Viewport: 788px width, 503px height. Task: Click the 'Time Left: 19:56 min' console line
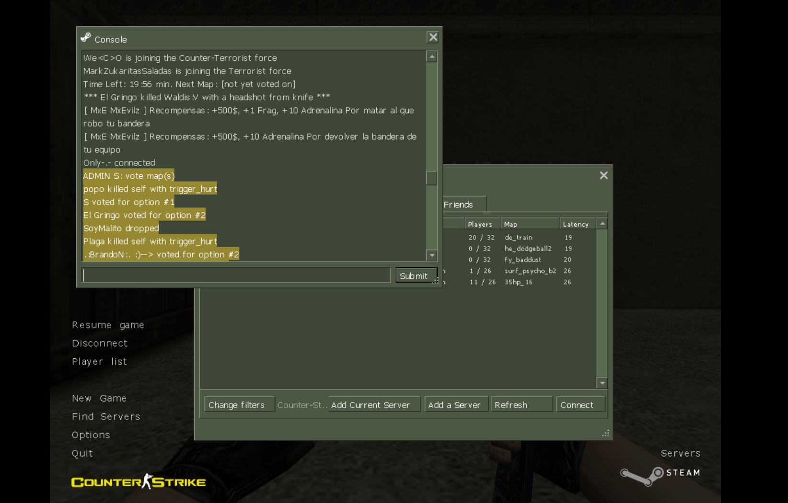coord(189,84)
